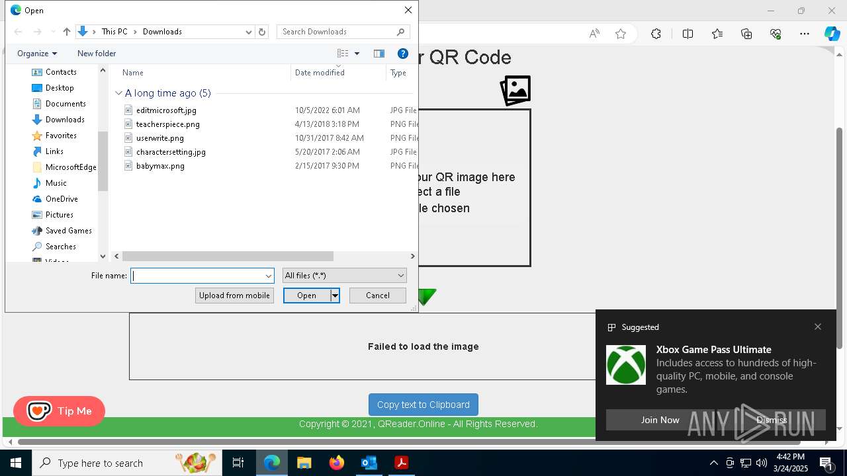Open recent locations dropdown arrow
Image resolution: width=847 pixels, height=476 pixels.
point(53,32)
